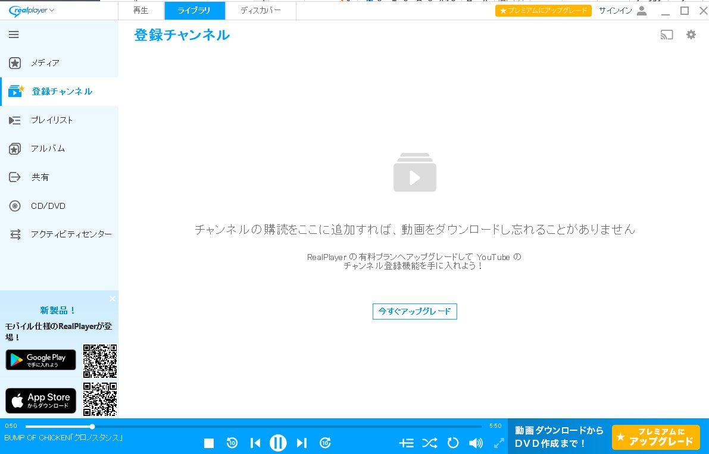Screen dimensions: 709x454
Task: Mute the volume speaker icon
Action: coord(476,443)
